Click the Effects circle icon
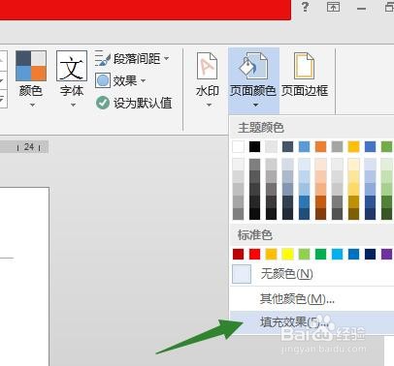394x366 pixels. click(x=103, y=80)
